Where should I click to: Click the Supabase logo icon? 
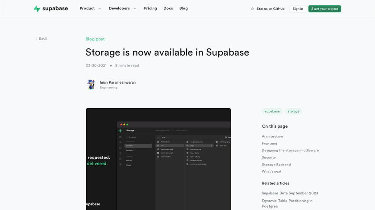pyautogui.click(x=37, y=8)
